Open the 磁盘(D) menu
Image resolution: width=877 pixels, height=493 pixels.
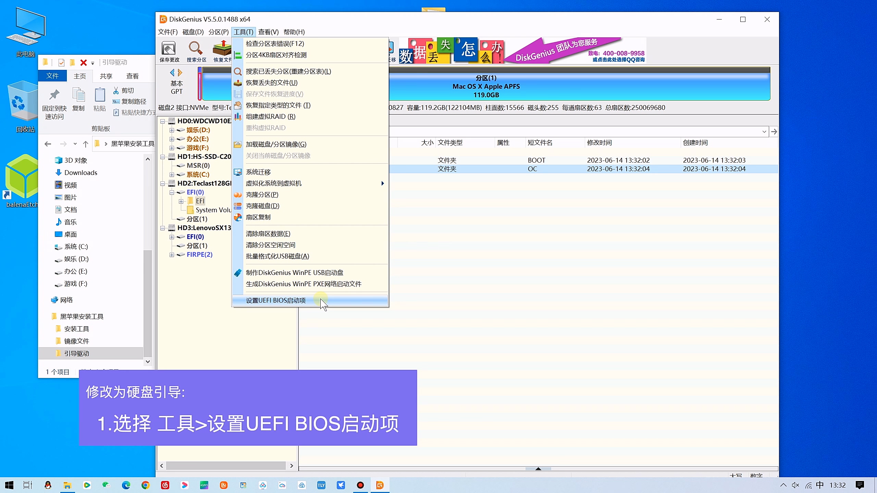[x=193, y=32]
